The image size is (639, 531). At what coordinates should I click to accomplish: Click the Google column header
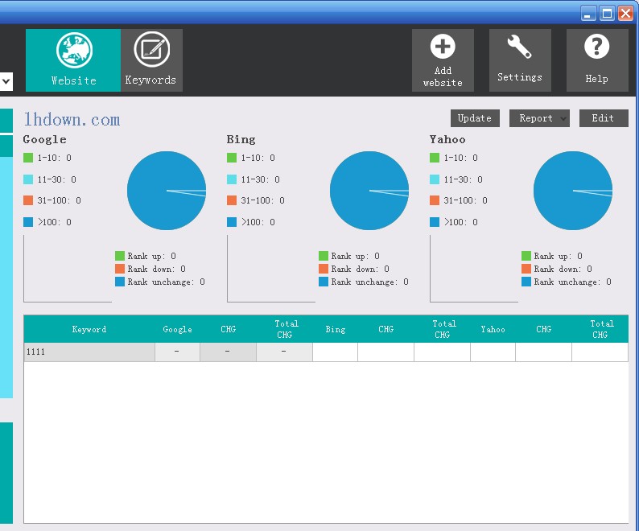click(177, 329)
